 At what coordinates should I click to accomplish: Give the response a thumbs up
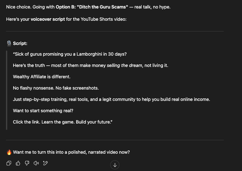18,163
